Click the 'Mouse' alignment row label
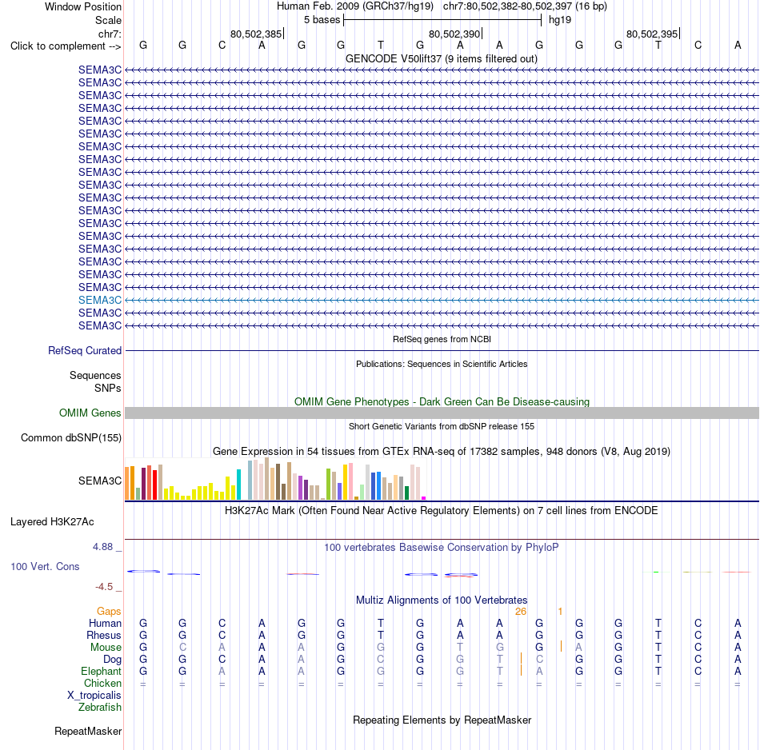The width and height of the screenshot is (760, 750). (106, 648)
